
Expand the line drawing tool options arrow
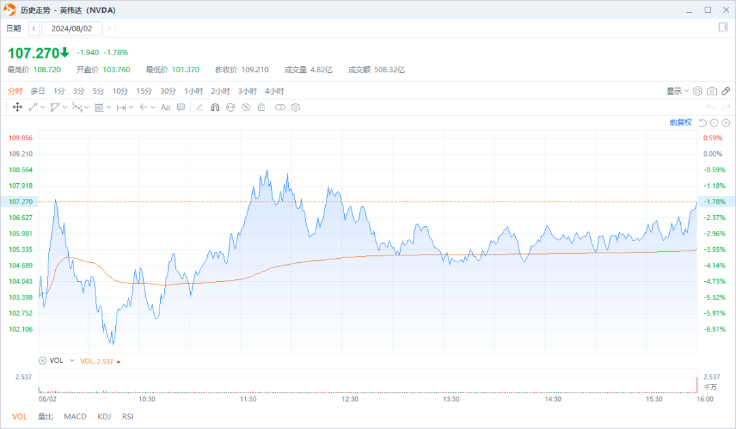pos(42,107)
